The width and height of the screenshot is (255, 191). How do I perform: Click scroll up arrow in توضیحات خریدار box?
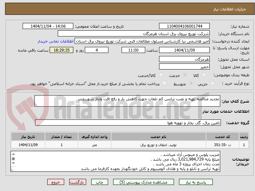(13, 154)
